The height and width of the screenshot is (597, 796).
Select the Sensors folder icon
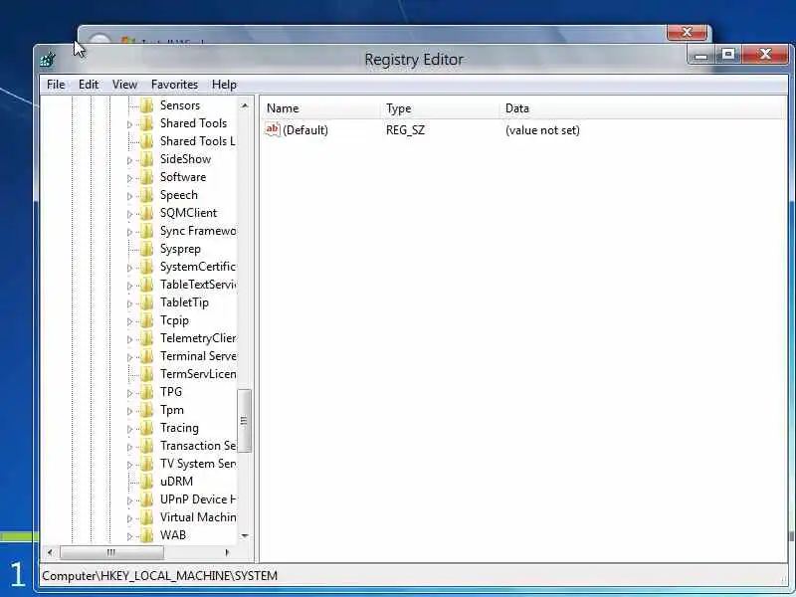click(146, 105)
